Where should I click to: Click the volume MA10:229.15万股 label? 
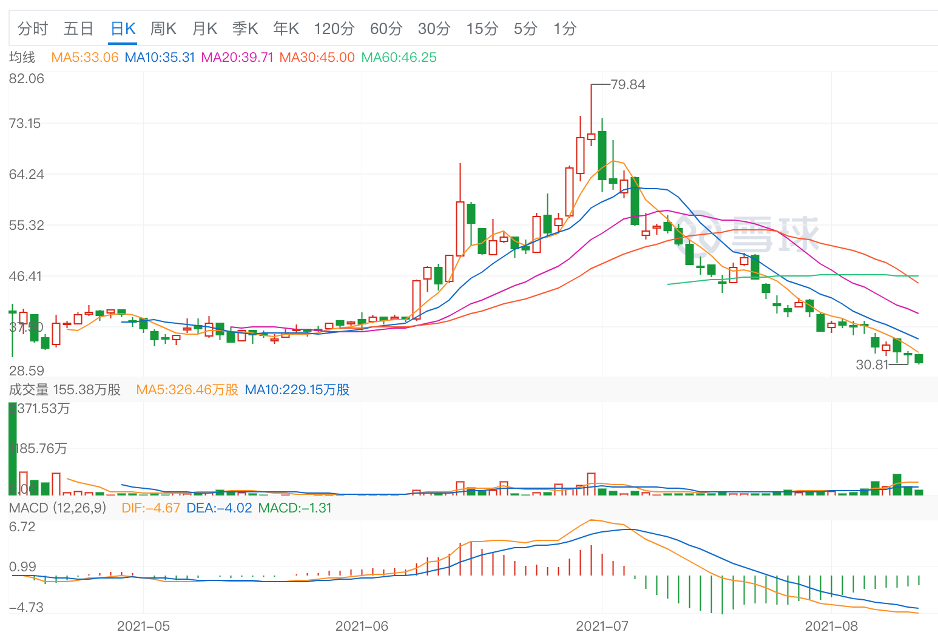297,390
